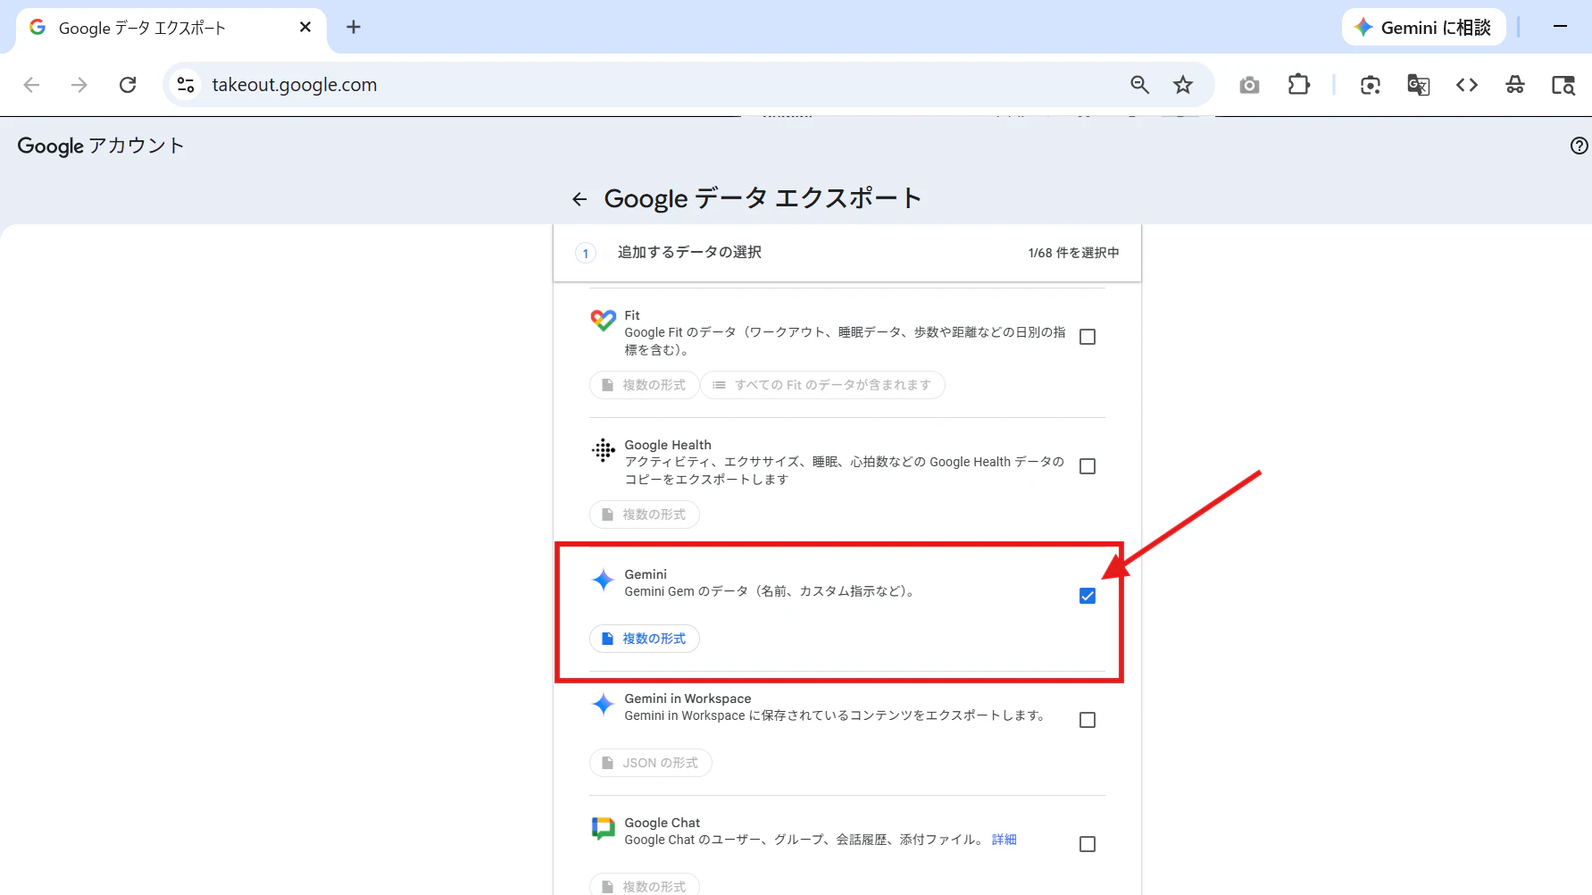Click the Google Fit heart icon
Image resolution: width=1592 pixels, height=895 pixels.
604,320
